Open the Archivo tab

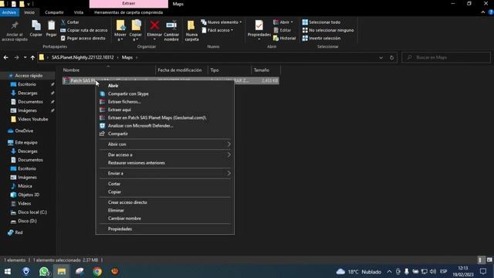pyautogui.click(x=9, y=12)
